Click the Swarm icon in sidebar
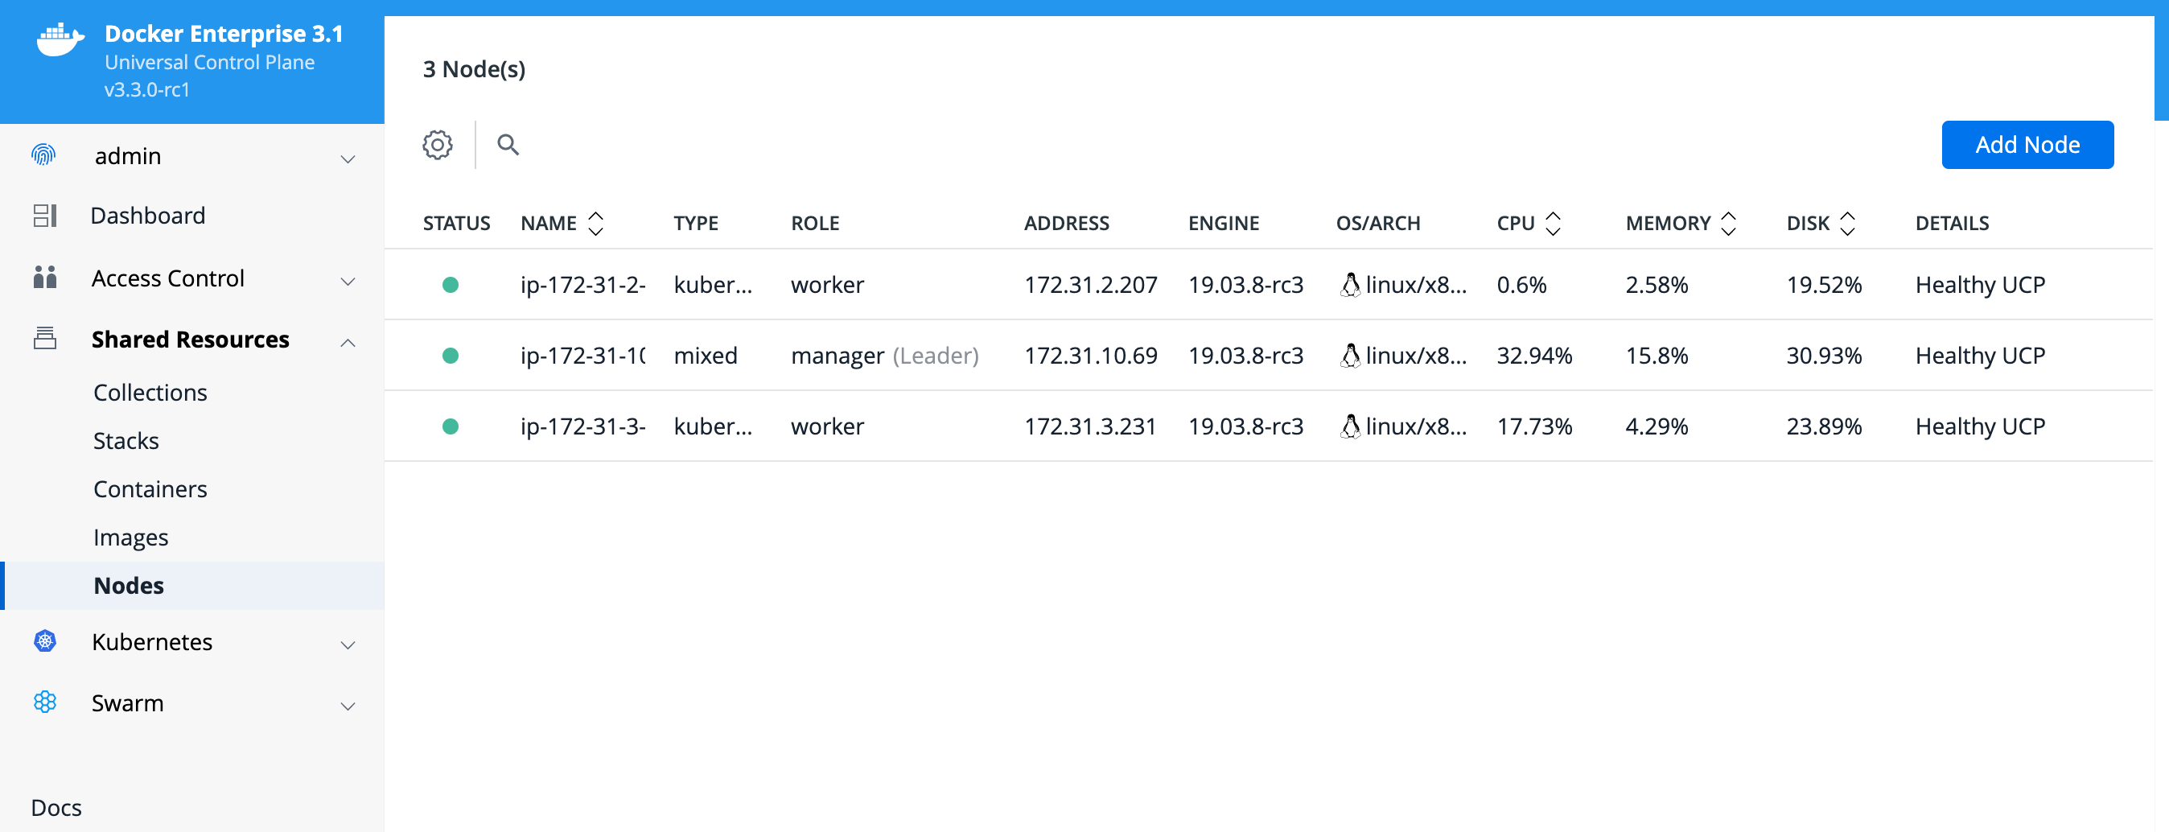Screen dimensions: 2169x832 coord(44,702)
